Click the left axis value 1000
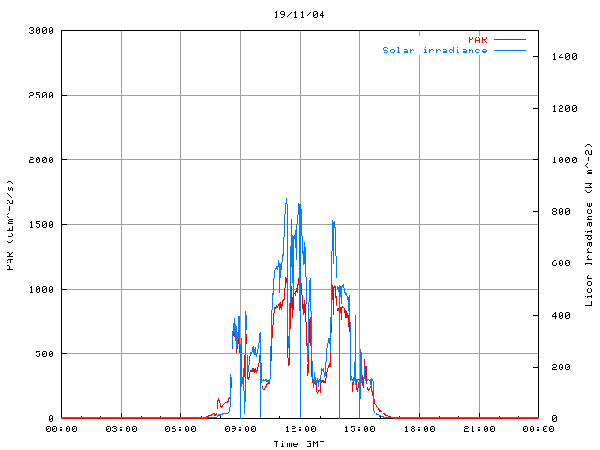The width and height of the screenshot is (600, 450). [41, 290]
